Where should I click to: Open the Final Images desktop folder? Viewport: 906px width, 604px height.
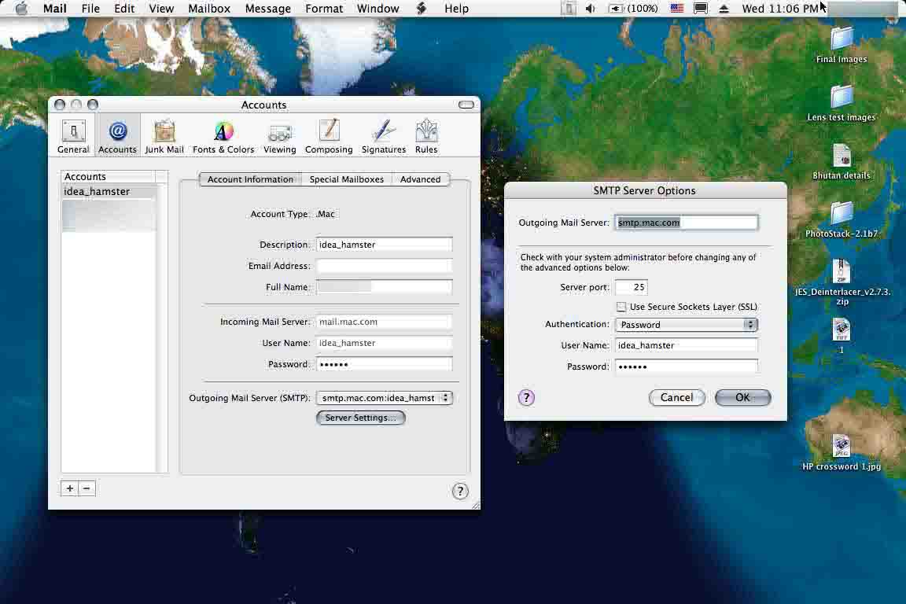click(842, 45)
